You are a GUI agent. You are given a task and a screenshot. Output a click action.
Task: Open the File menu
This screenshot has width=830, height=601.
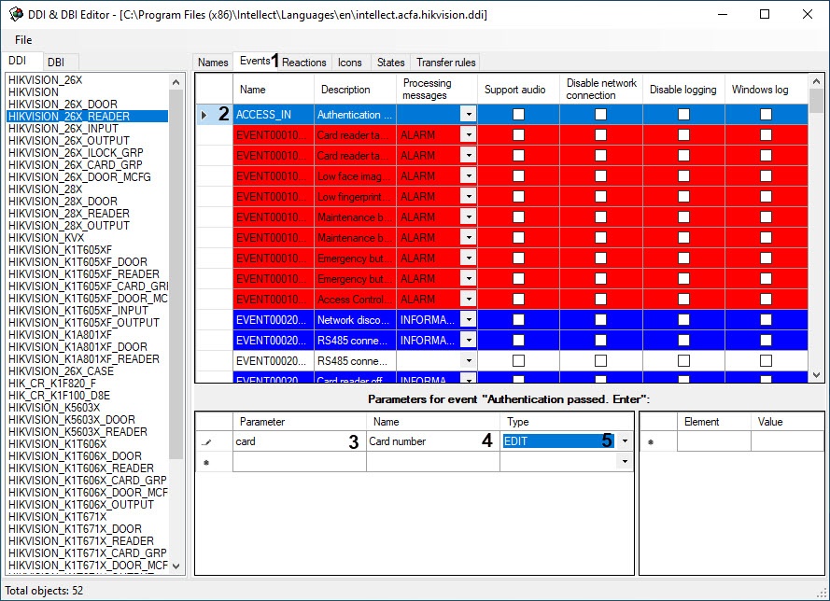tap(23, 40)
